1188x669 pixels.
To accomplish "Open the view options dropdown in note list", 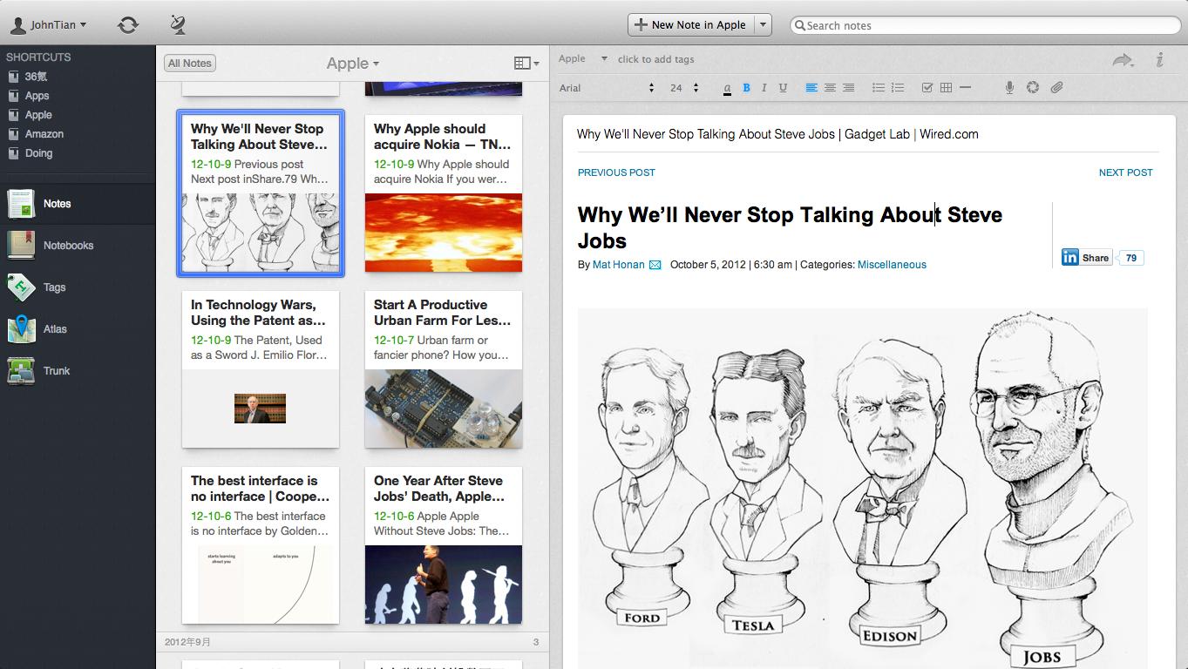I will pos(526,63).
